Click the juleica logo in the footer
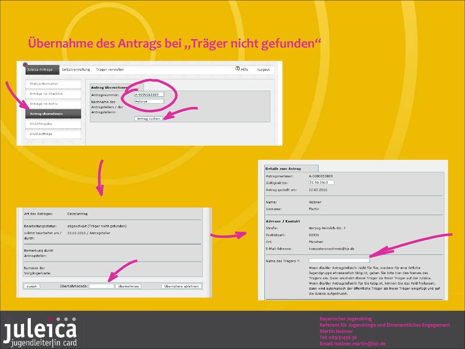This screenshot has height=349, width=465. 40,331
